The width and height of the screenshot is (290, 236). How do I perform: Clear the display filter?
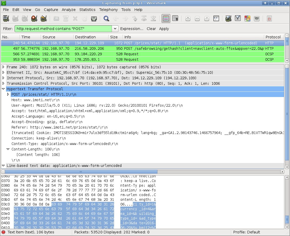point(151,29)
